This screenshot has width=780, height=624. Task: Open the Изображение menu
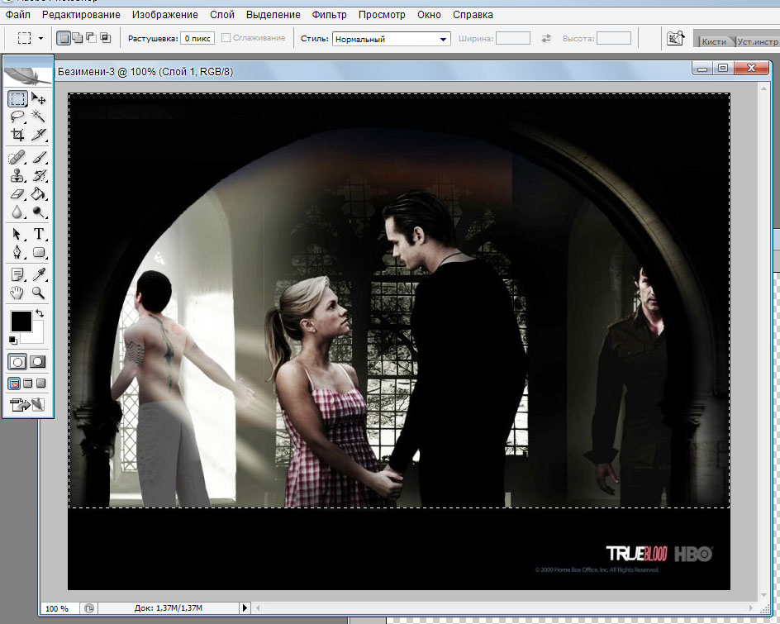(x=165, y=15)
